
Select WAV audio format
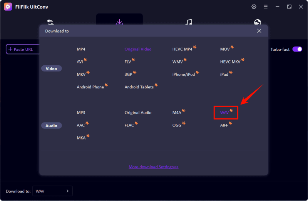[224, 113]
